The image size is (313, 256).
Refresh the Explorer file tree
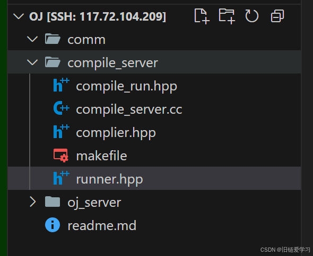coord(251,16)
